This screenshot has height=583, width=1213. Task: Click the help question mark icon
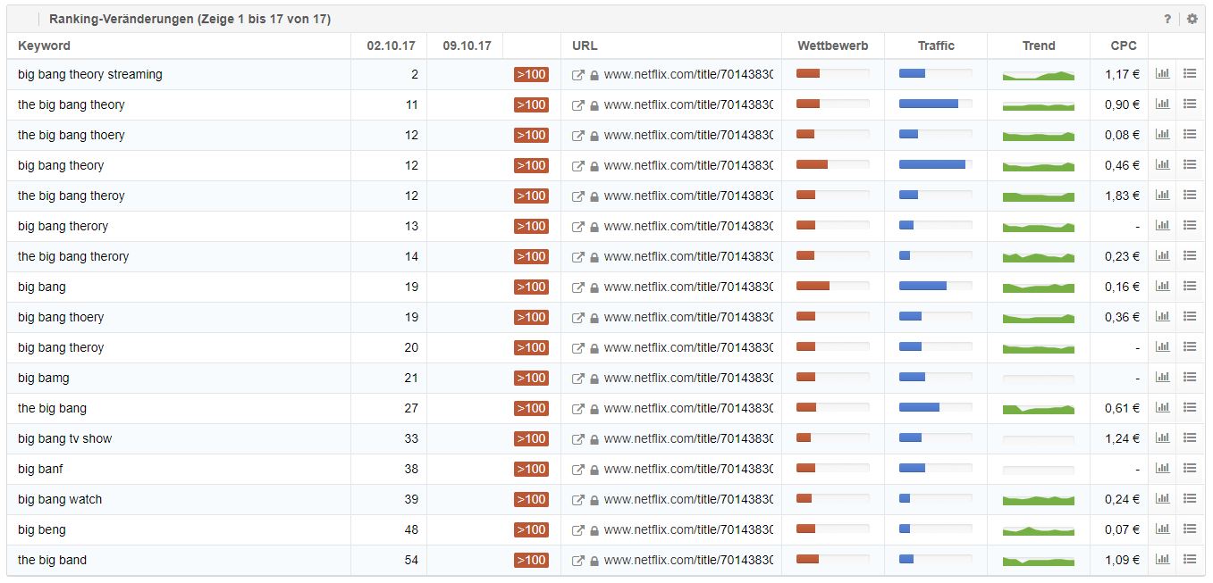(1167, 19)
